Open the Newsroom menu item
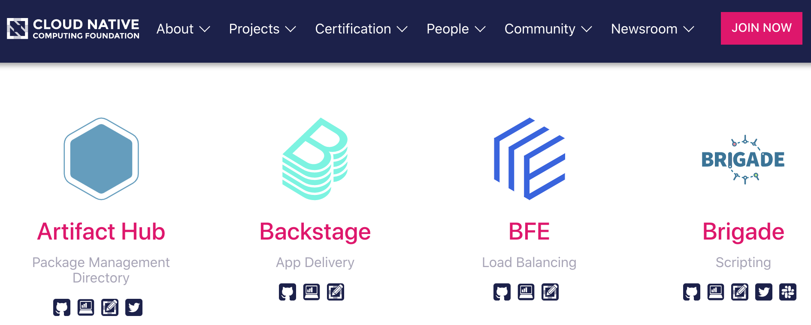This screenshot has height=325, width=811. (644, 29)
